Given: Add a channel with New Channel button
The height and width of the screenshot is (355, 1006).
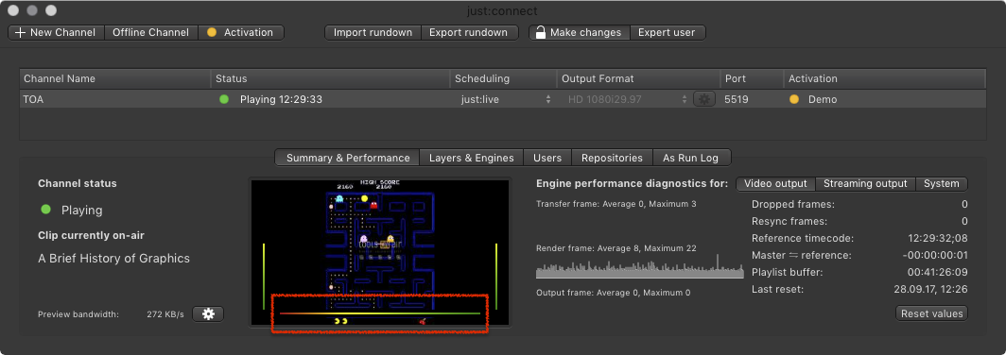Looking at the screenshot, I should (x=56, y=33).
